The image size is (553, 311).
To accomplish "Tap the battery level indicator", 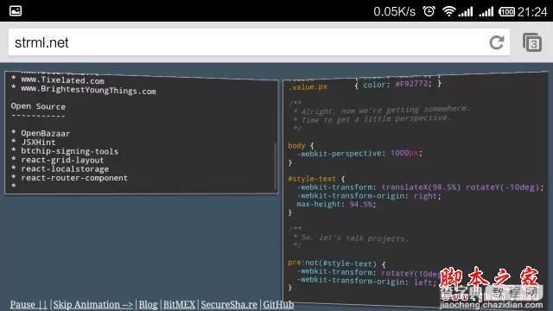I will [x=507, y=11].
